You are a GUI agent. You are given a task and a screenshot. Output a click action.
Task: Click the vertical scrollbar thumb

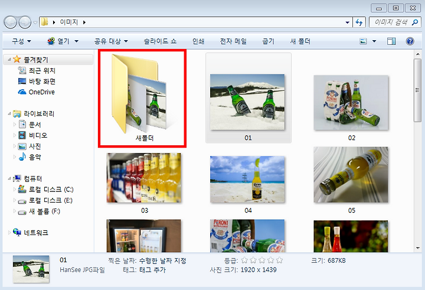[418, 90]
